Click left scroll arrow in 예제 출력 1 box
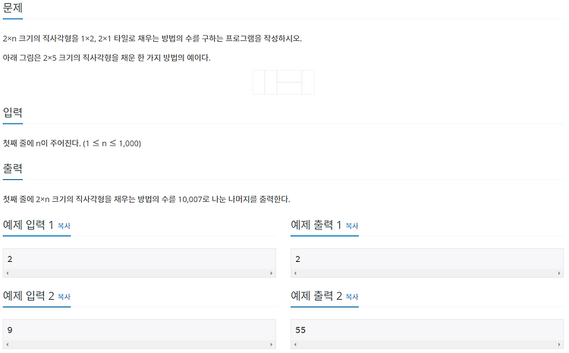This screenshot has height=353, width=569. [295, 273]
